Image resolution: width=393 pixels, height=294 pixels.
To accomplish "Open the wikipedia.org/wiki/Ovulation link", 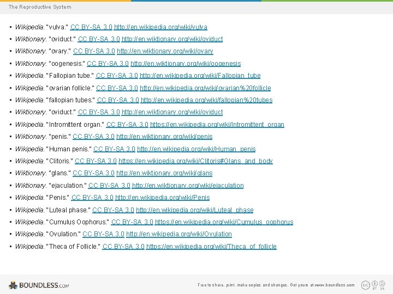I will [179, 234].
